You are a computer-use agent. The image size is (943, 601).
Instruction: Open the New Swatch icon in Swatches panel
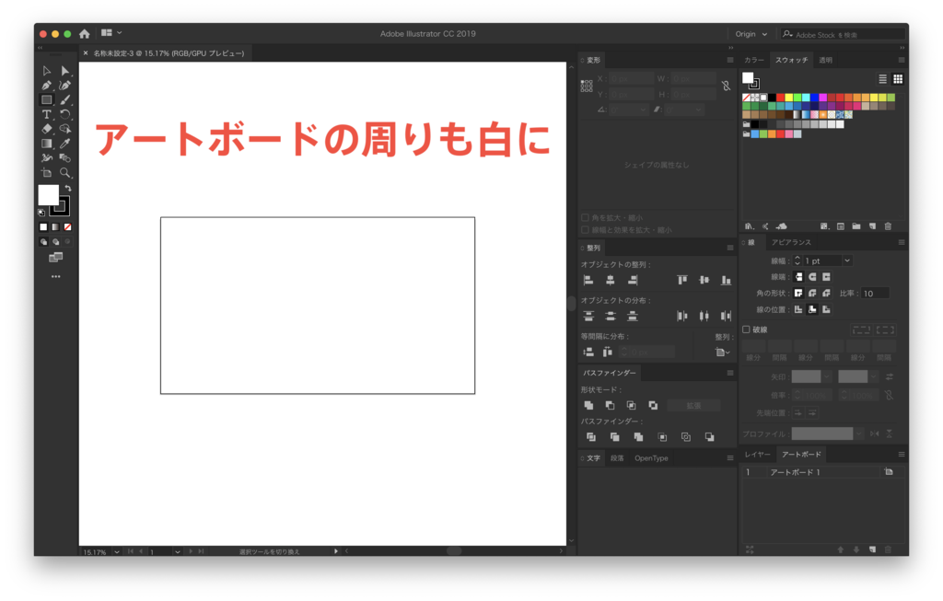pyautogui.click(x=872, y=226)
